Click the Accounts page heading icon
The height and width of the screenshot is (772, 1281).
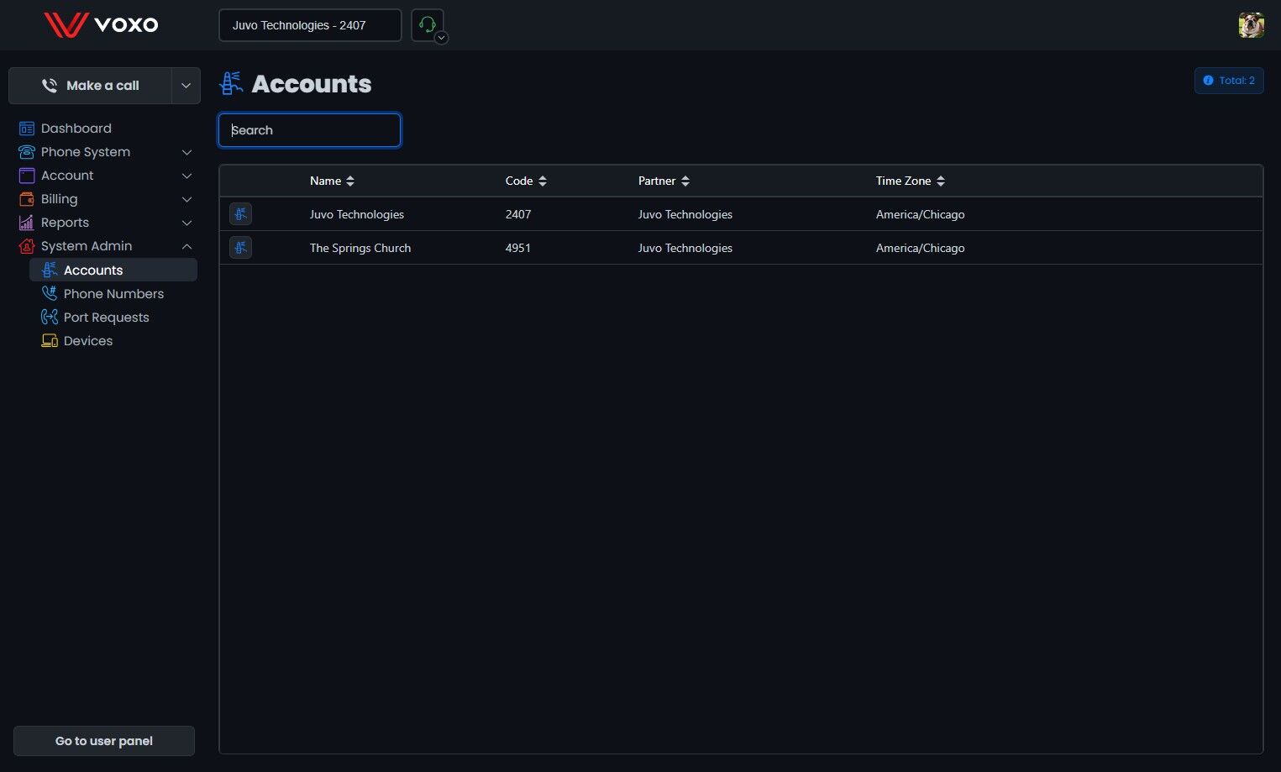[x=231, y=83]
